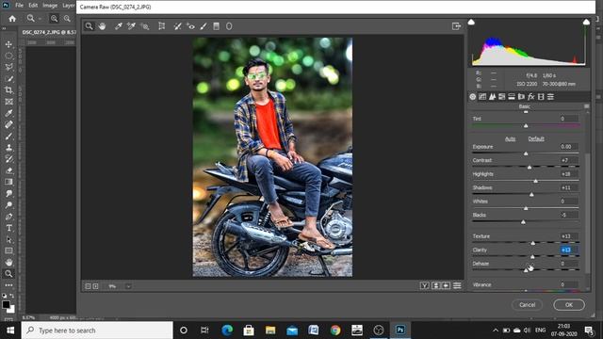Toggle full screen mode icon in Camera Raw

click(456, 26)
